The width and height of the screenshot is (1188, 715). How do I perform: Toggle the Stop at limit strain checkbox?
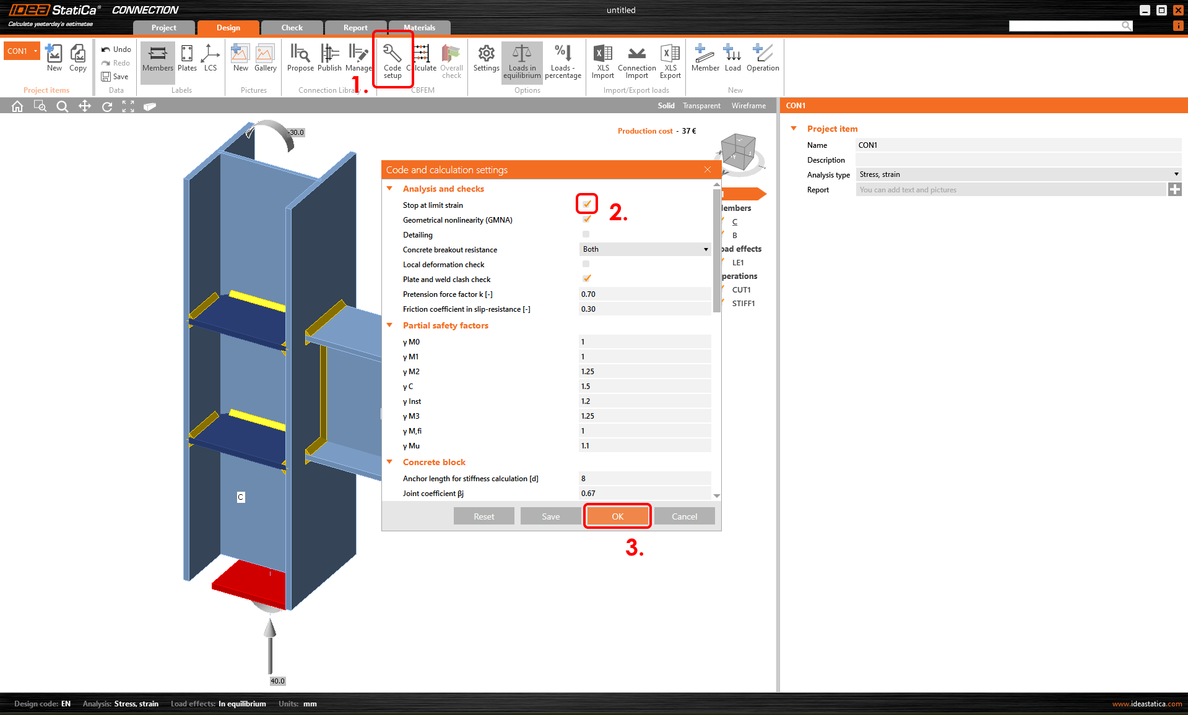586,204
